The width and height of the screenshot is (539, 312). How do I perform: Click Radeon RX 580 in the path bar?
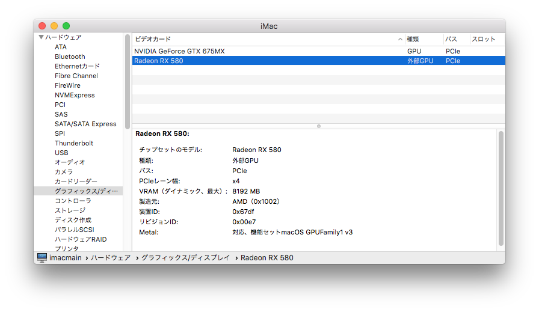(266, 258)
